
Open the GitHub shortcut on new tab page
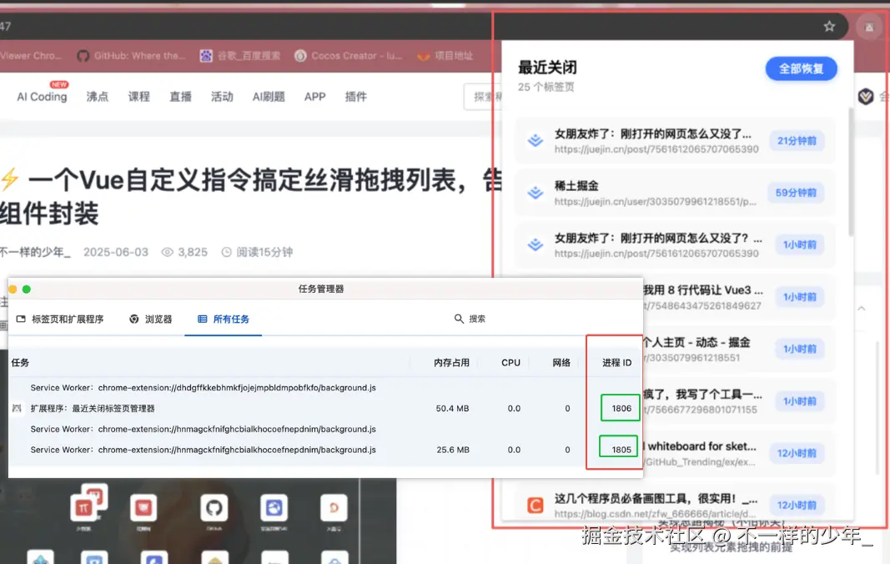pyautogui.click(x=214, y=509)
